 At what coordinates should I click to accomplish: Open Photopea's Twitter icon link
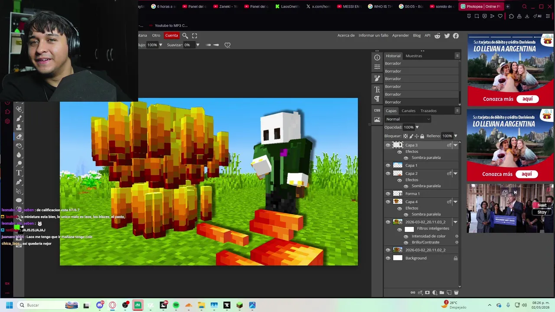click(x=447, y=36)
